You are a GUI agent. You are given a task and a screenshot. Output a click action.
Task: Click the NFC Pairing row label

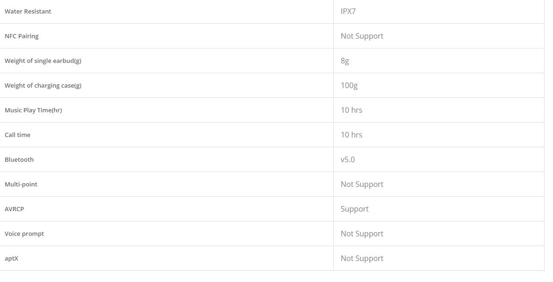[x=22, y=36]
